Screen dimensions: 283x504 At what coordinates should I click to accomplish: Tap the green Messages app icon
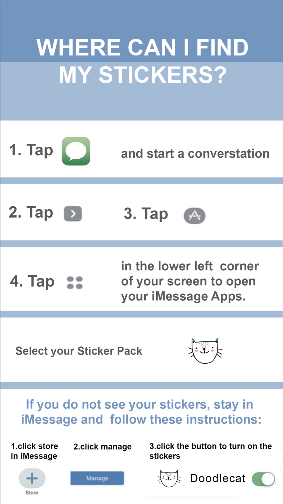(x=76, y=151)
